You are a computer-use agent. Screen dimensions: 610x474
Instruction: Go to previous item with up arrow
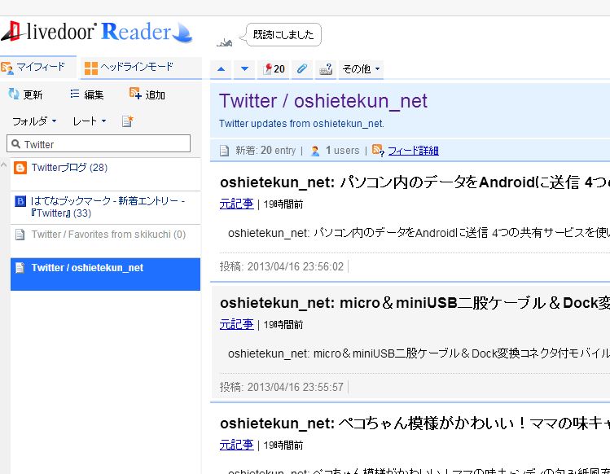point(221,69)
